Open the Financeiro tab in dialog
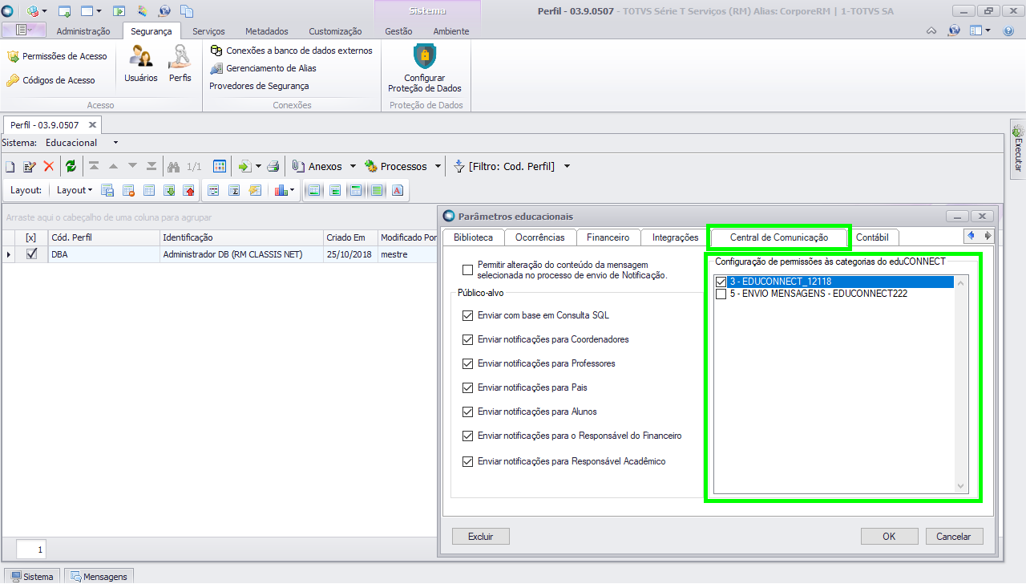The width and height of the screenshot is (1026, 584). (x=608, y=237)
